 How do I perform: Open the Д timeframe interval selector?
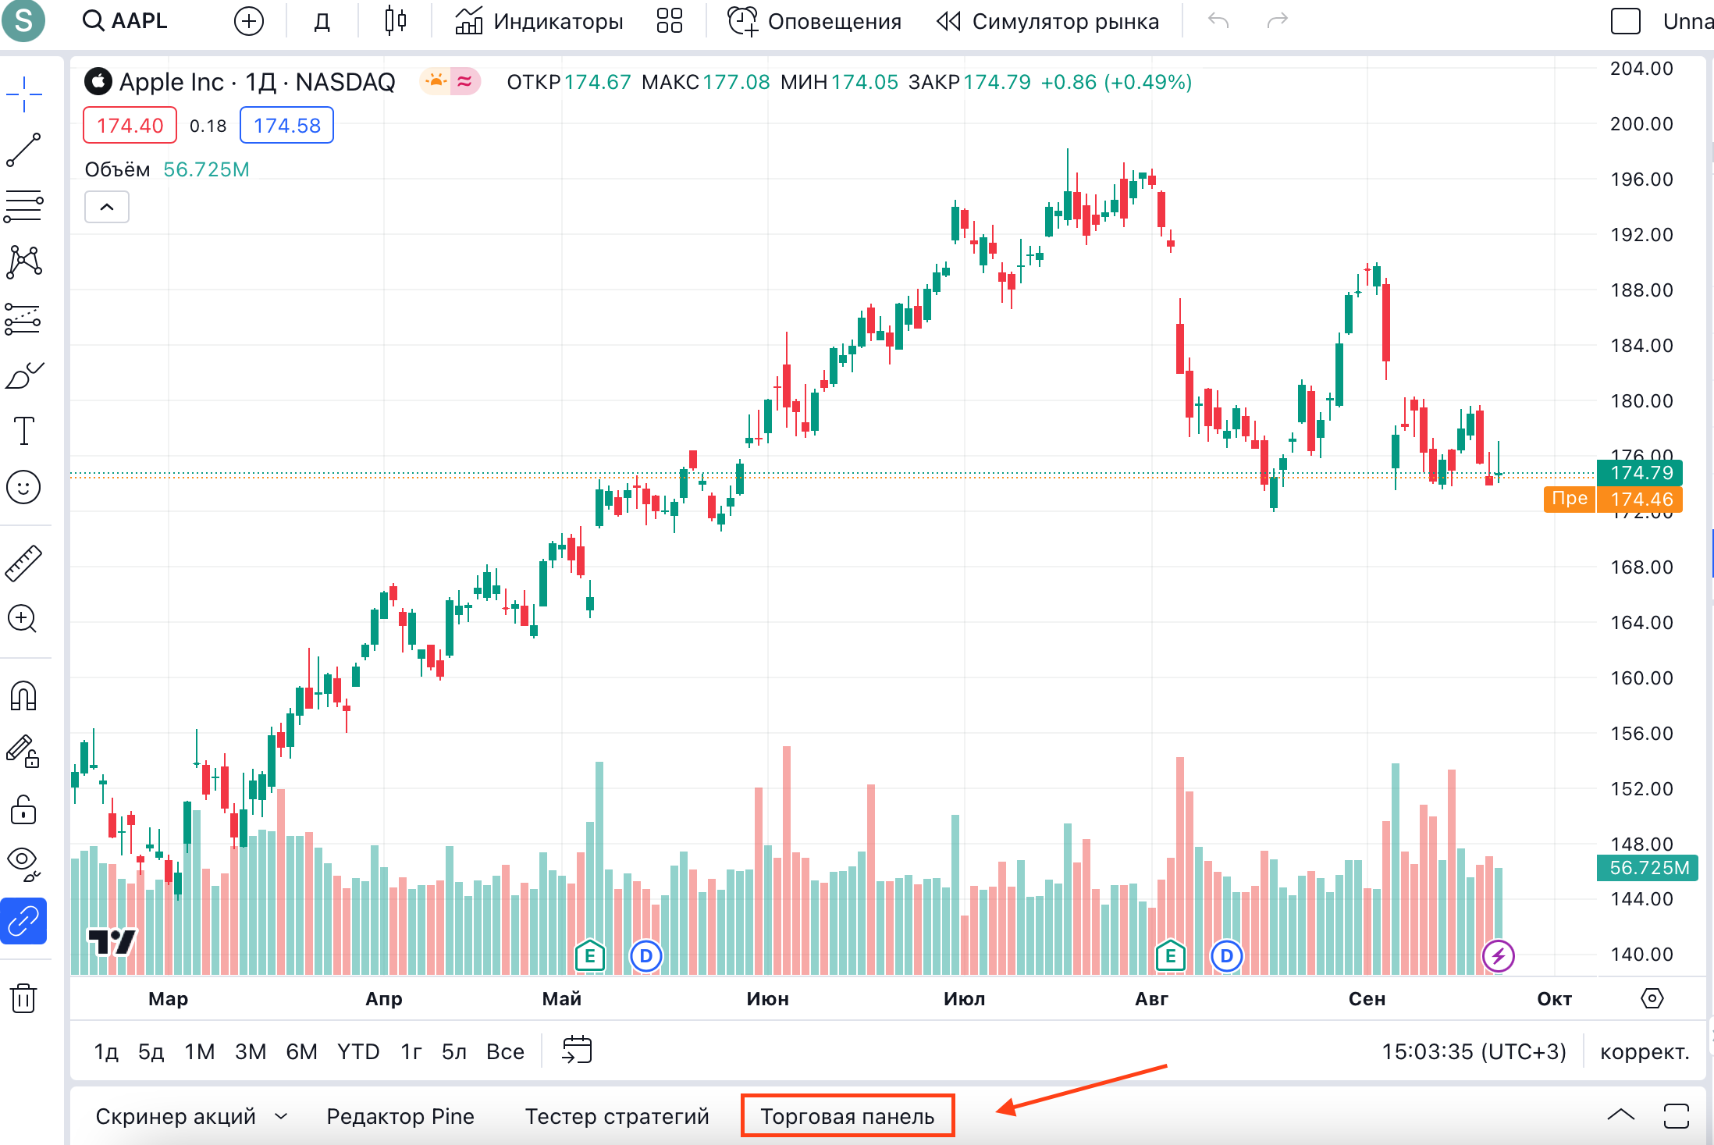point(322,21)
